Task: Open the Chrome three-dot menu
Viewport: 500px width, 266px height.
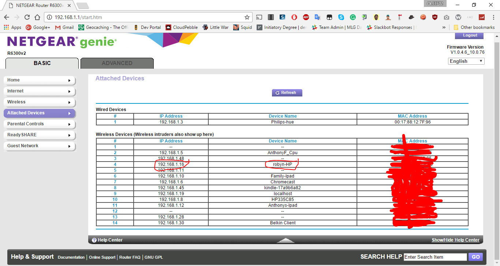Action: pos(493,17)
